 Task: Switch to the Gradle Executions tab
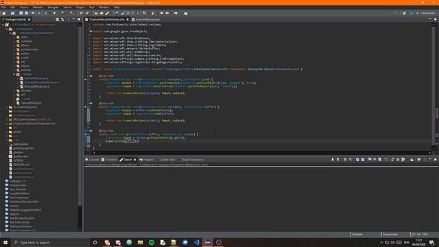[x=191, y=160]
